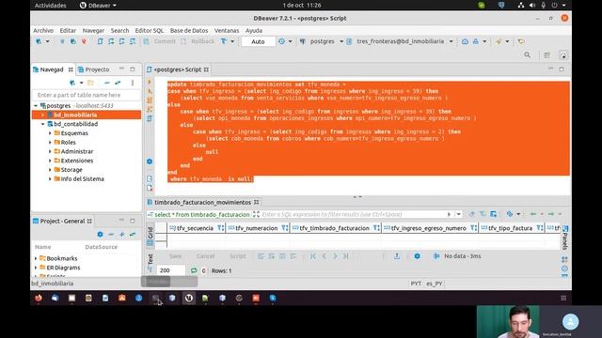Select the Administrar folder
The image size is (602, 338).
[77, 151]
